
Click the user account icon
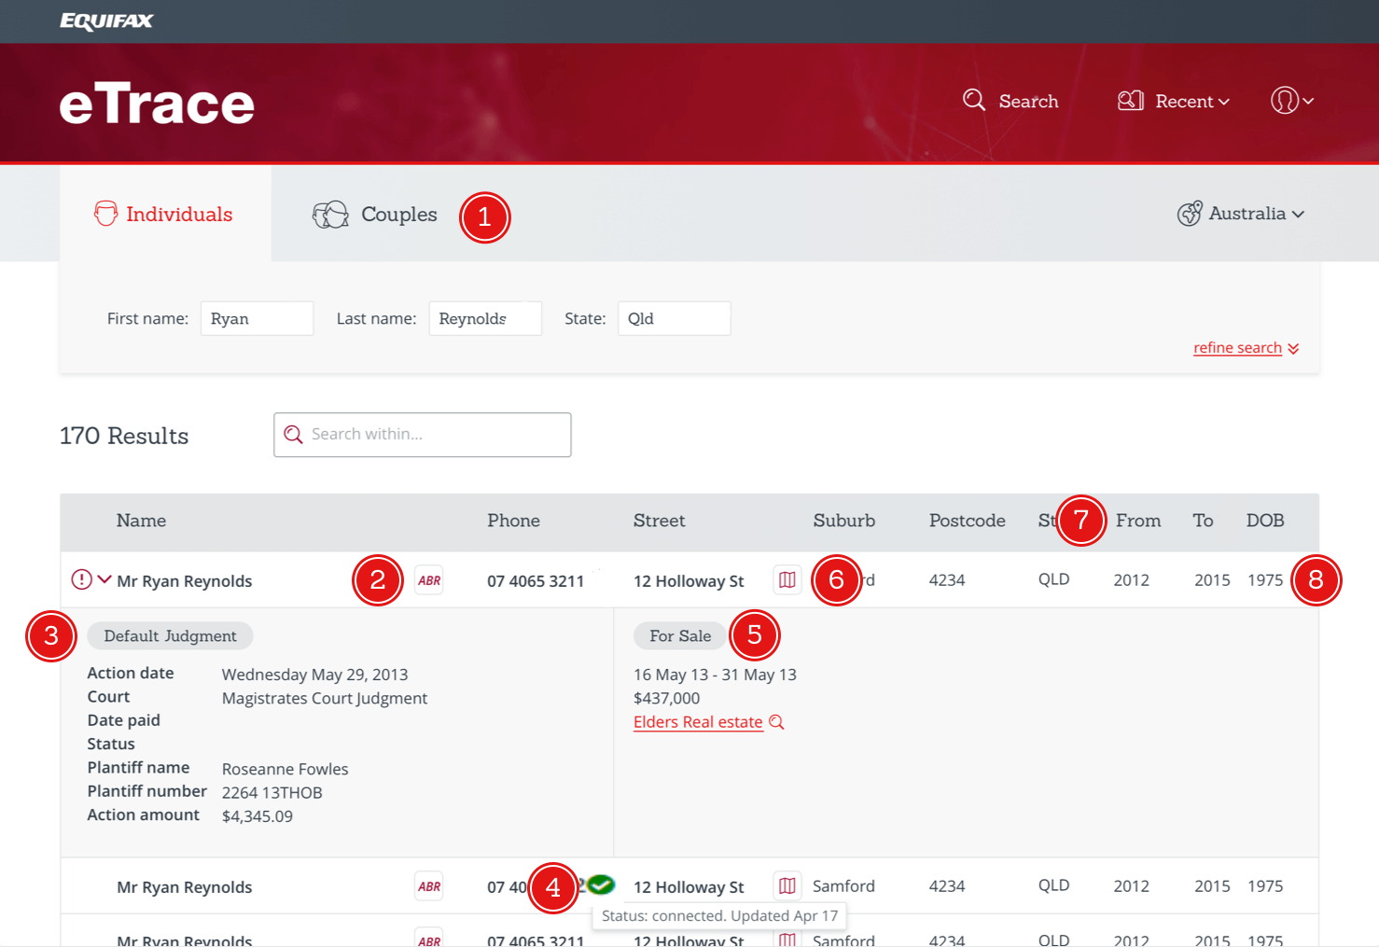1285,101
